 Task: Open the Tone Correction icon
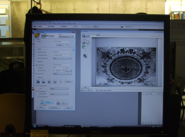[49, 82]
